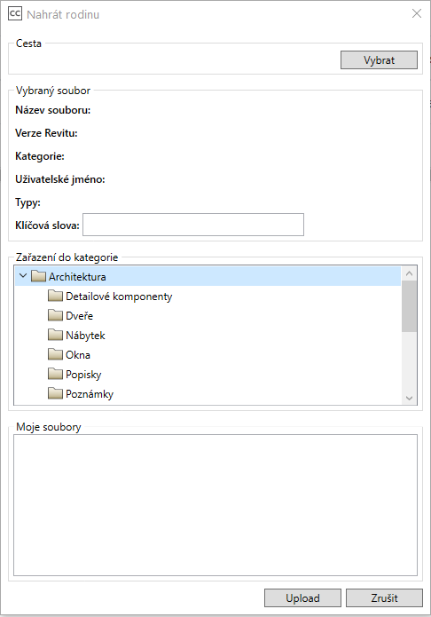Choose the Okna category label

click(78, 355)
